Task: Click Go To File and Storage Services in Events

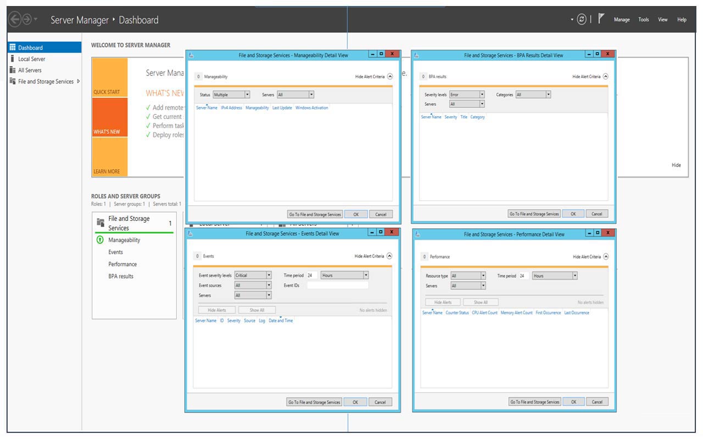Action: (x=315, y=402)
